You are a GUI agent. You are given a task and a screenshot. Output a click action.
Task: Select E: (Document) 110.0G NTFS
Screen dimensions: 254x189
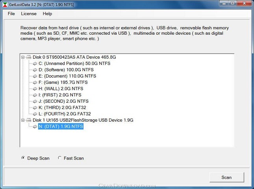(x=67, y=76)
